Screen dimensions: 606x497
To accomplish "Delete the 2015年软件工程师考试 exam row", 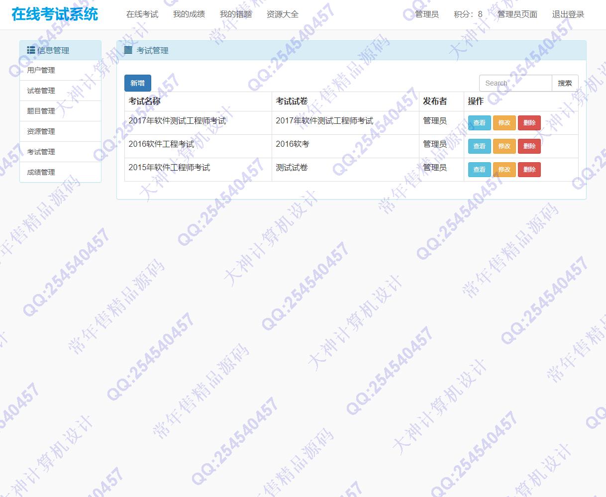I will pos(529,170).
